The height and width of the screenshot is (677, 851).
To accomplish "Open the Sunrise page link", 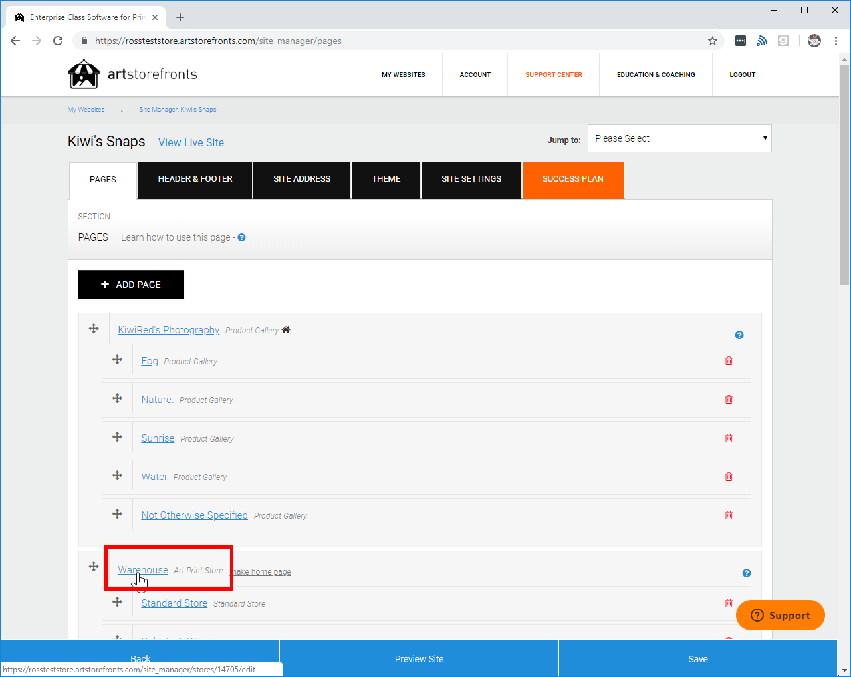I will pyautogui.click(x=158, y=438).
